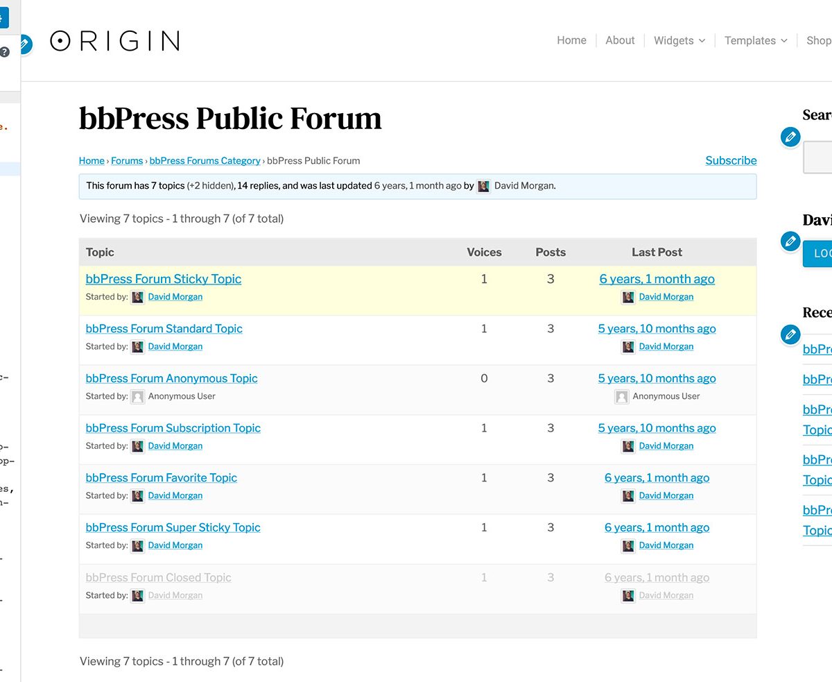
Task: Click David Morgan started-by link under Sticky Topic
Action: pyautogui.click(x=175, y=297)
